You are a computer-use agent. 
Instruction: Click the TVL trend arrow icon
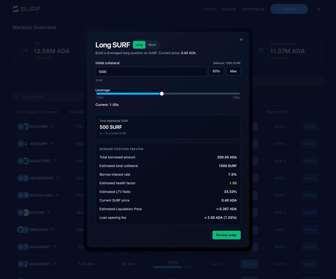(x=25, y=51)
